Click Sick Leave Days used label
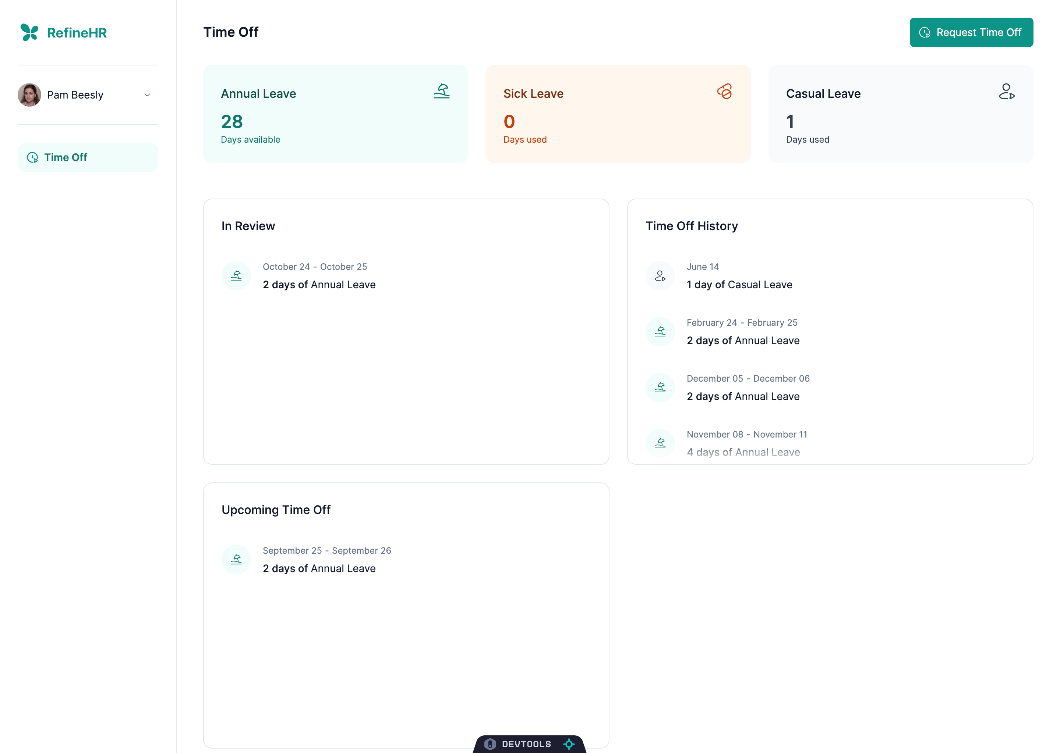 pos(525,140)
